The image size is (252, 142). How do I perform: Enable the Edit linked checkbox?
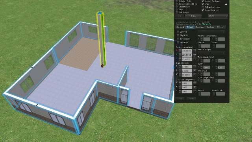tap(177, 12)
